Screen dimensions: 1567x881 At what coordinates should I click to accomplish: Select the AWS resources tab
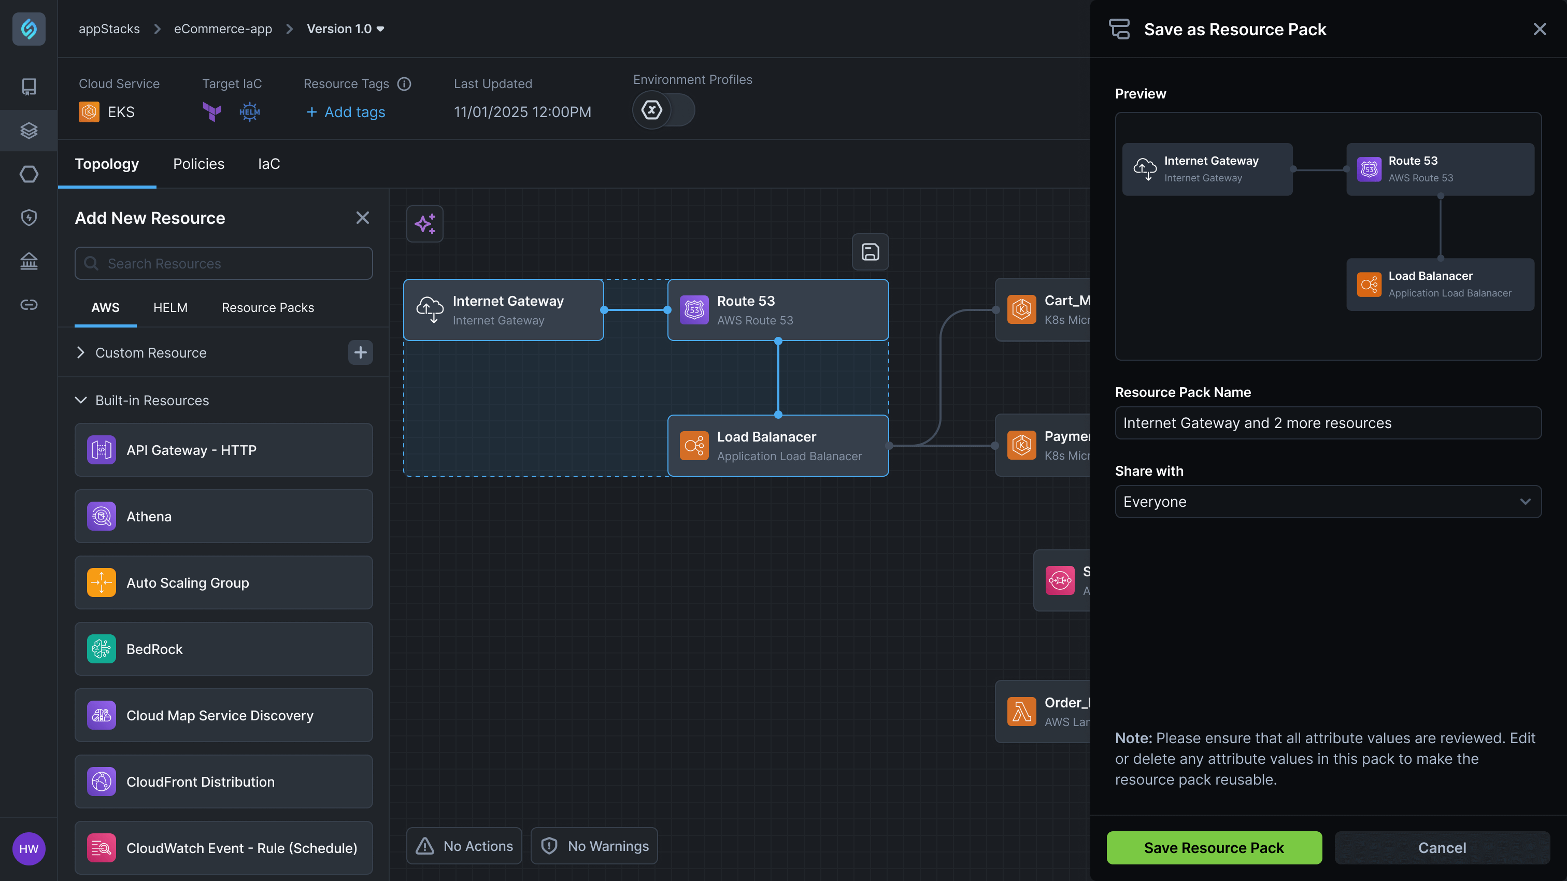tap(105, 307)
